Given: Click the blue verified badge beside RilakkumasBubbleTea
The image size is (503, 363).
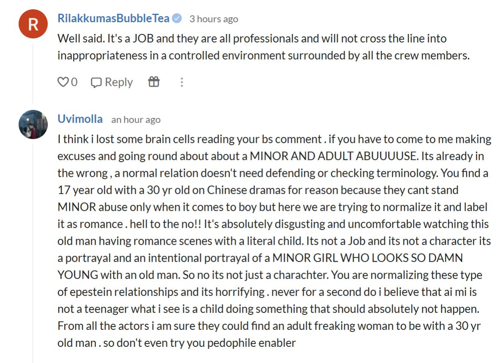Looking at the screenshot, I should point(177,18).
